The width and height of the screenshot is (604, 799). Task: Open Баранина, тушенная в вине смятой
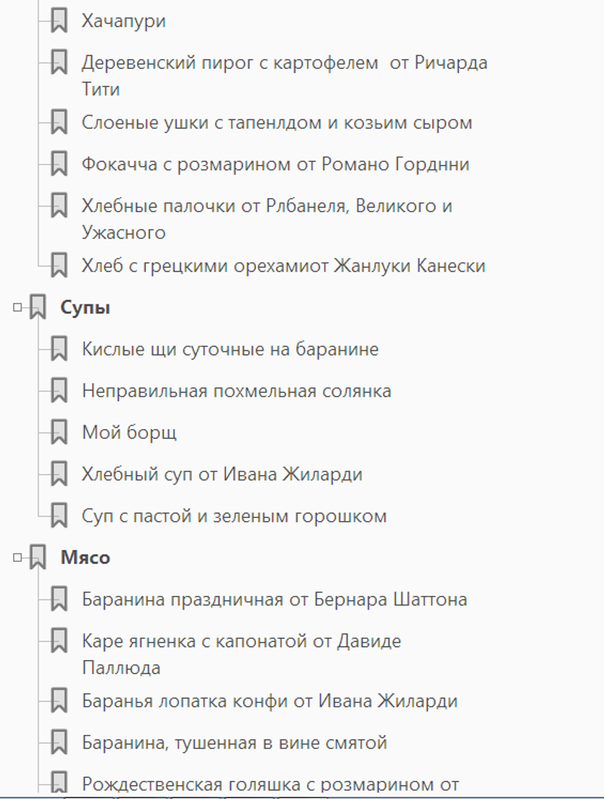coord(234,742)
